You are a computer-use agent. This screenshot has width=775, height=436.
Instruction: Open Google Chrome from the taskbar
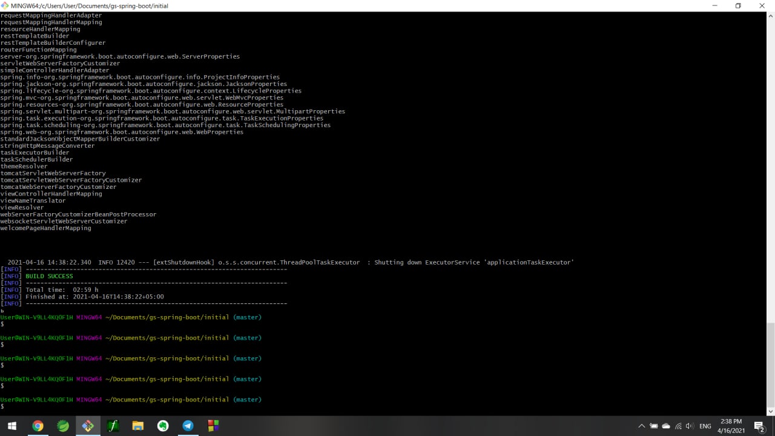coord(38,426)
